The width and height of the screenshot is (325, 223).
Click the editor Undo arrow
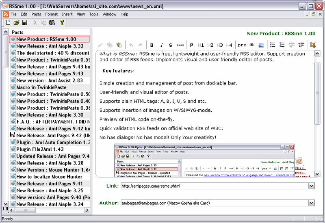click(x=131, y=45)
